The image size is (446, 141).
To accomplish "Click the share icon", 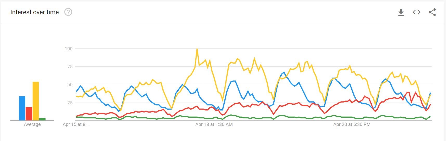I will pyautogui.click(x=432, y=12).
